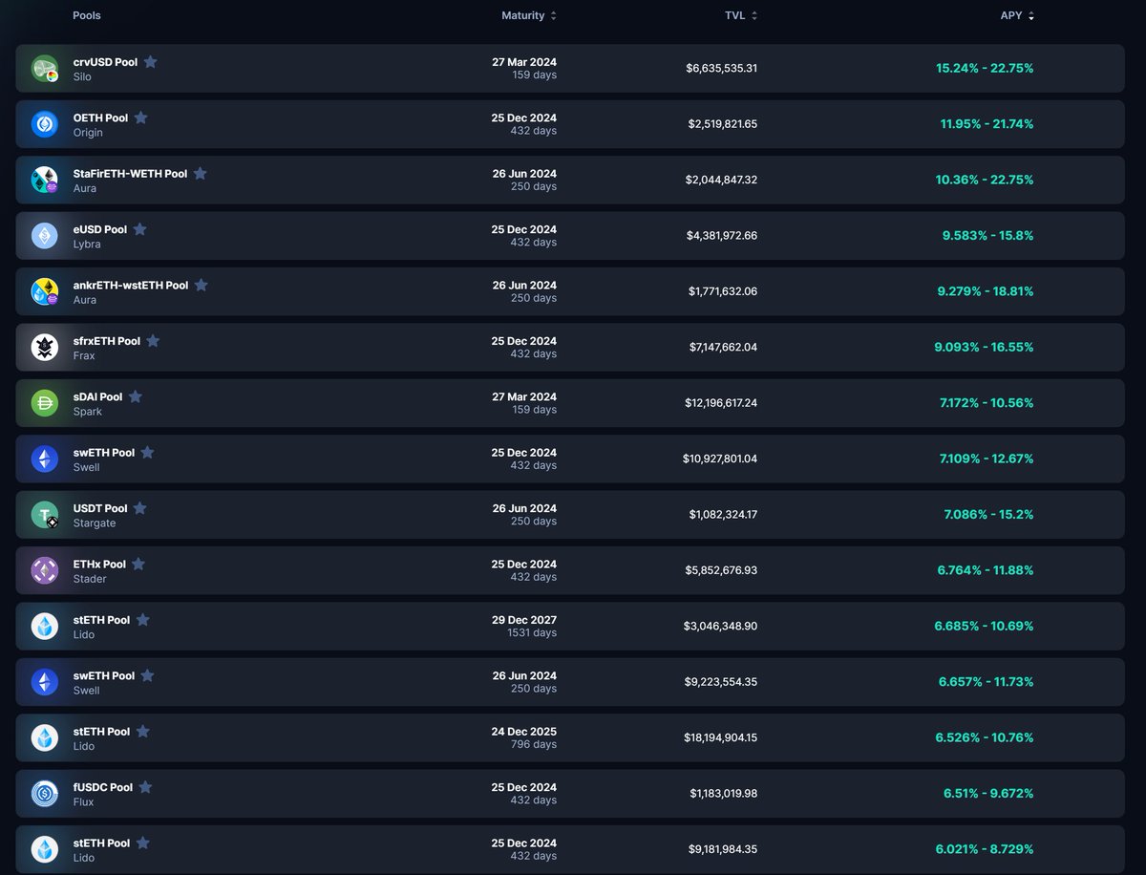Image resolution: width=1146 pixels, height=875 pixels.
Task: Click swETH Pool icon maturing 26 Jun 2024
Action: pyautogui.click(x=45, y=682)
